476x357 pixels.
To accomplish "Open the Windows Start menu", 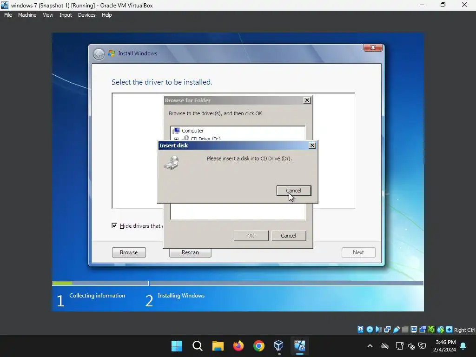I will (177, 346).
